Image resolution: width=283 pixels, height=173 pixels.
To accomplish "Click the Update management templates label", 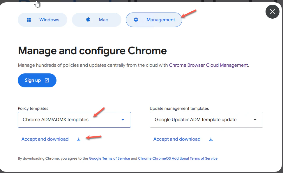I will pyautogui.click(x=179, y=108).
